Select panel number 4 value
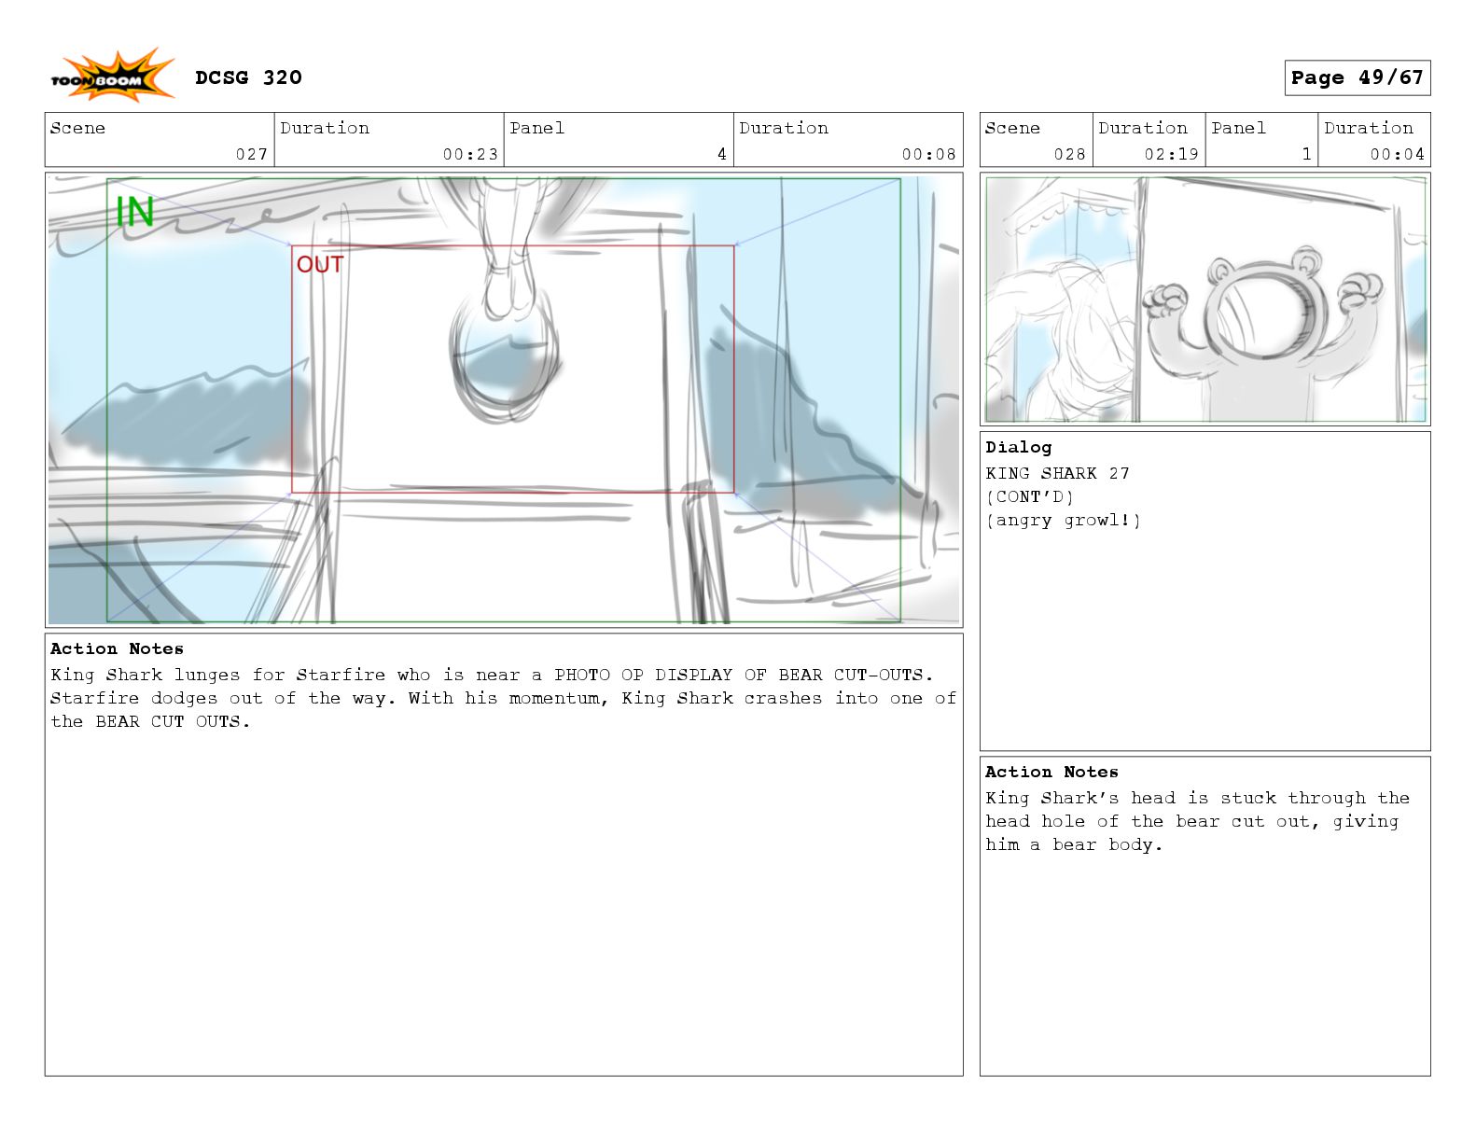Screen dimensions: 1476x1143 click(721, 154)
